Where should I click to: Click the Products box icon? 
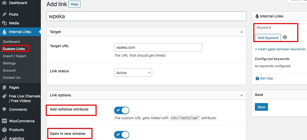[4, 130]
